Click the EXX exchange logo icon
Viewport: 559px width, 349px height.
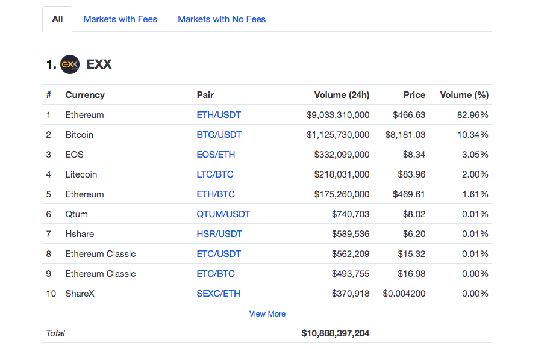pos(70,64)
